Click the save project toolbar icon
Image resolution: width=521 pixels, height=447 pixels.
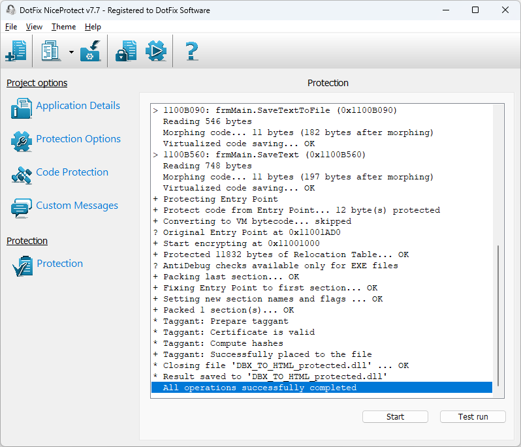90,51
